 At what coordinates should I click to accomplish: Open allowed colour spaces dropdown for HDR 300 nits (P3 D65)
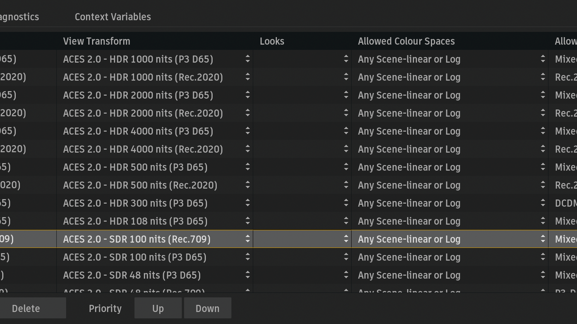tap(450, 203)
